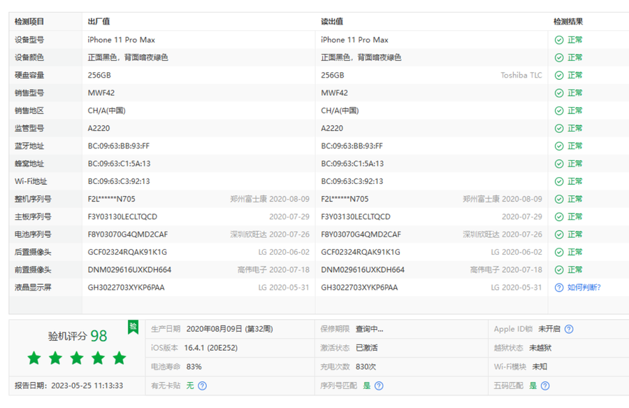This screenshot has height=408, width=629.
Task: Select factory sales model MWF42
Action: pos(101,93)
